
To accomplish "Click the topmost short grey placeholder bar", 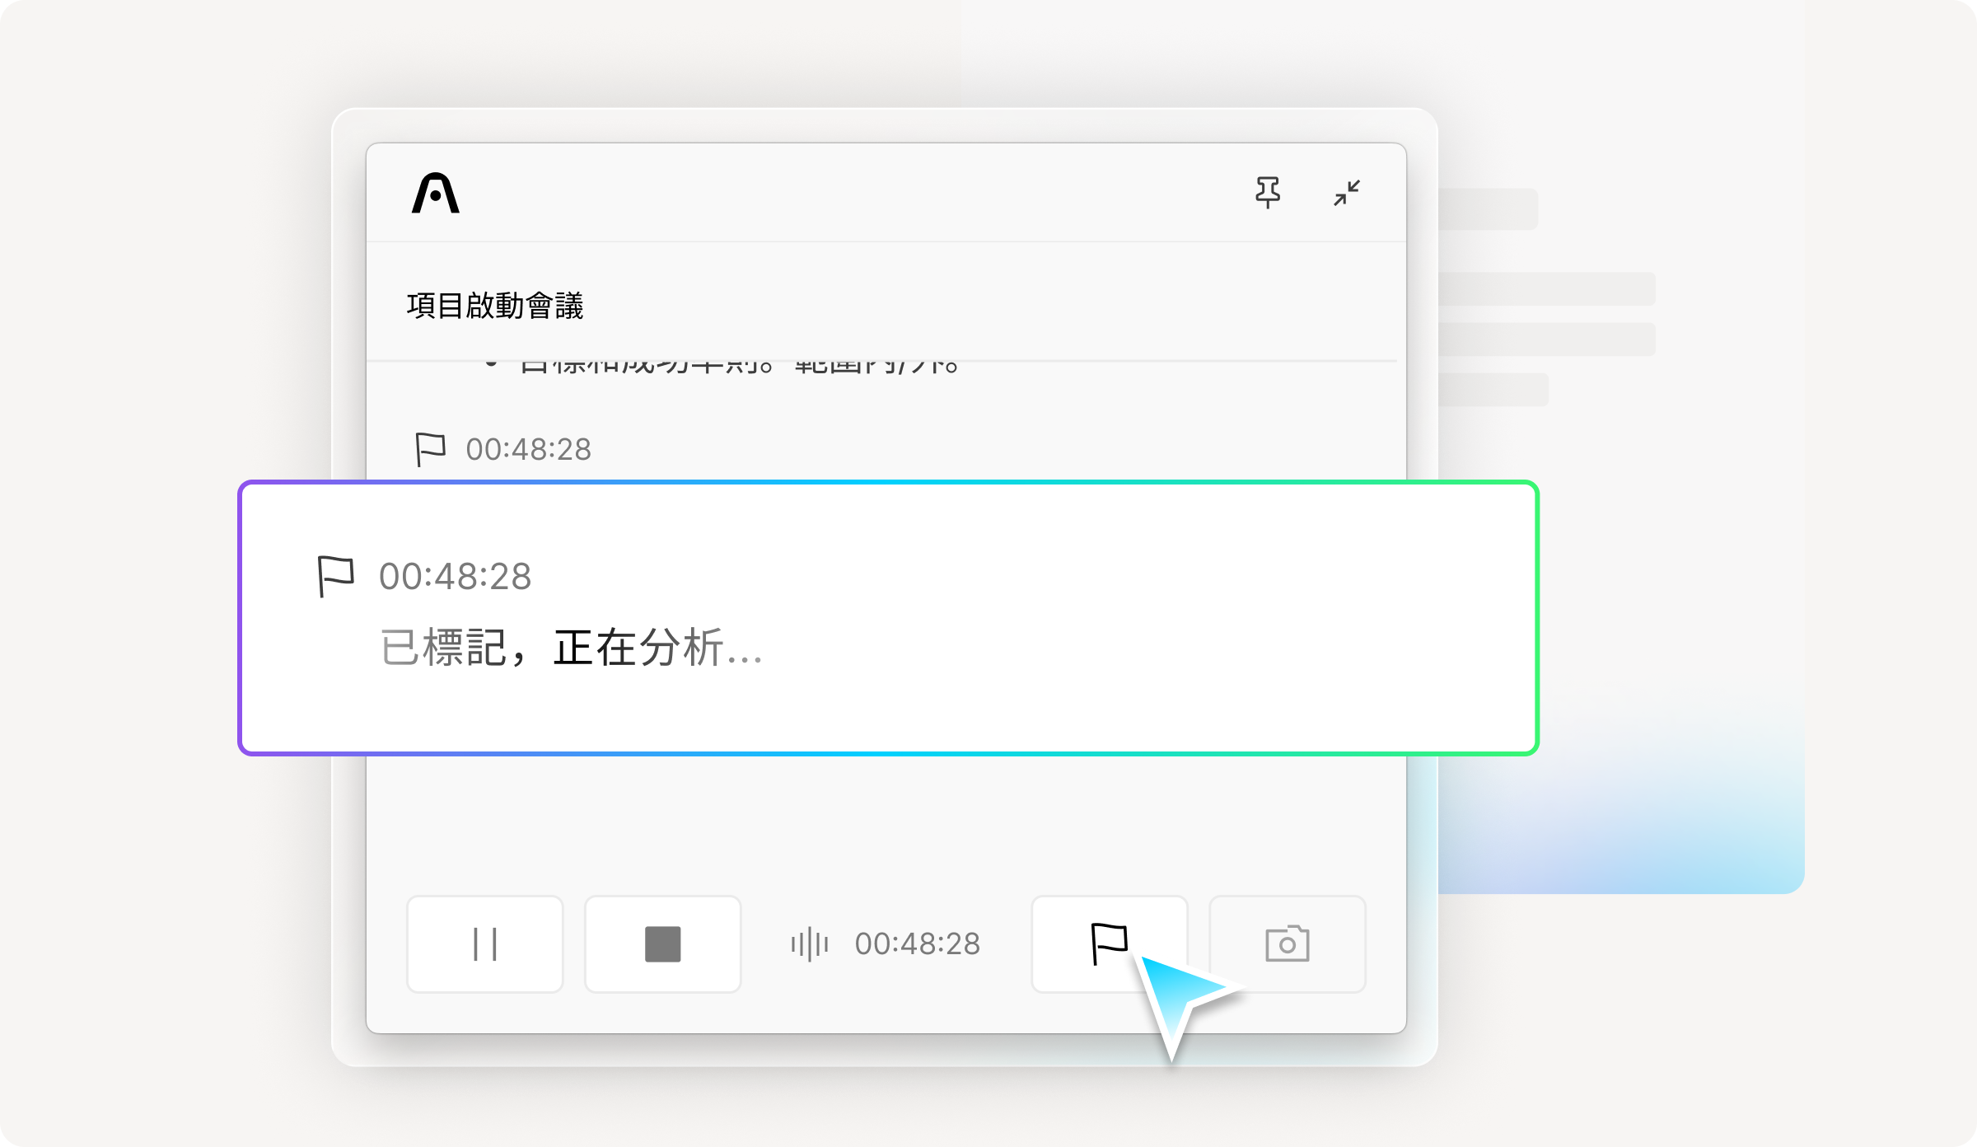I will (1488, 209).
